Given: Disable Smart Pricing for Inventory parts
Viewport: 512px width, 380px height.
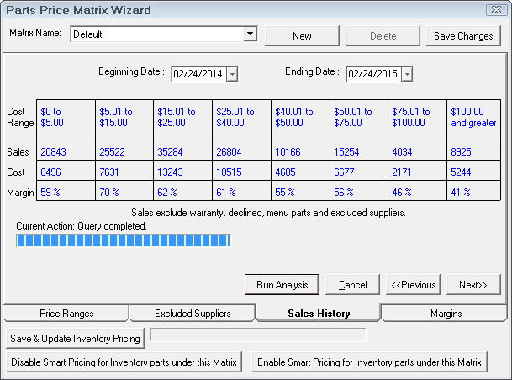Looking at the screenshot, I should coord(125,362).
